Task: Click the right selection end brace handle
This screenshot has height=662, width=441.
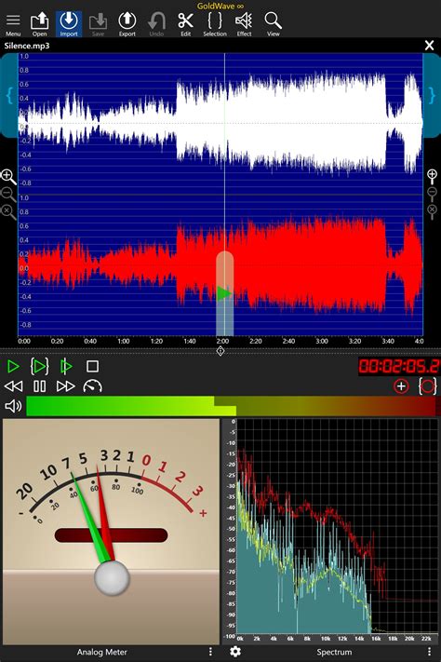Action: pyautogui.click(x=432, y=96)
